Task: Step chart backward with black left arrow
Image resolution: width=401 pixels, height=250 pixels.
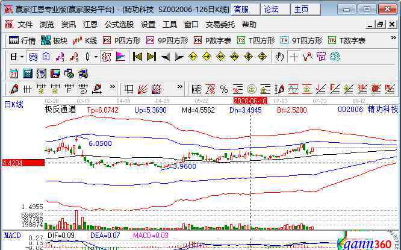Action: pyautogui.click(x=165, y=57)
